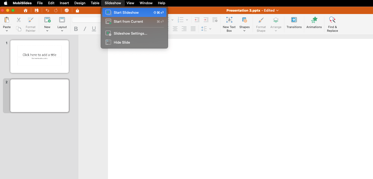The image size is (373, 179).
Task: Save the presentation with floppy disk icon
Action: coord(37,11)
